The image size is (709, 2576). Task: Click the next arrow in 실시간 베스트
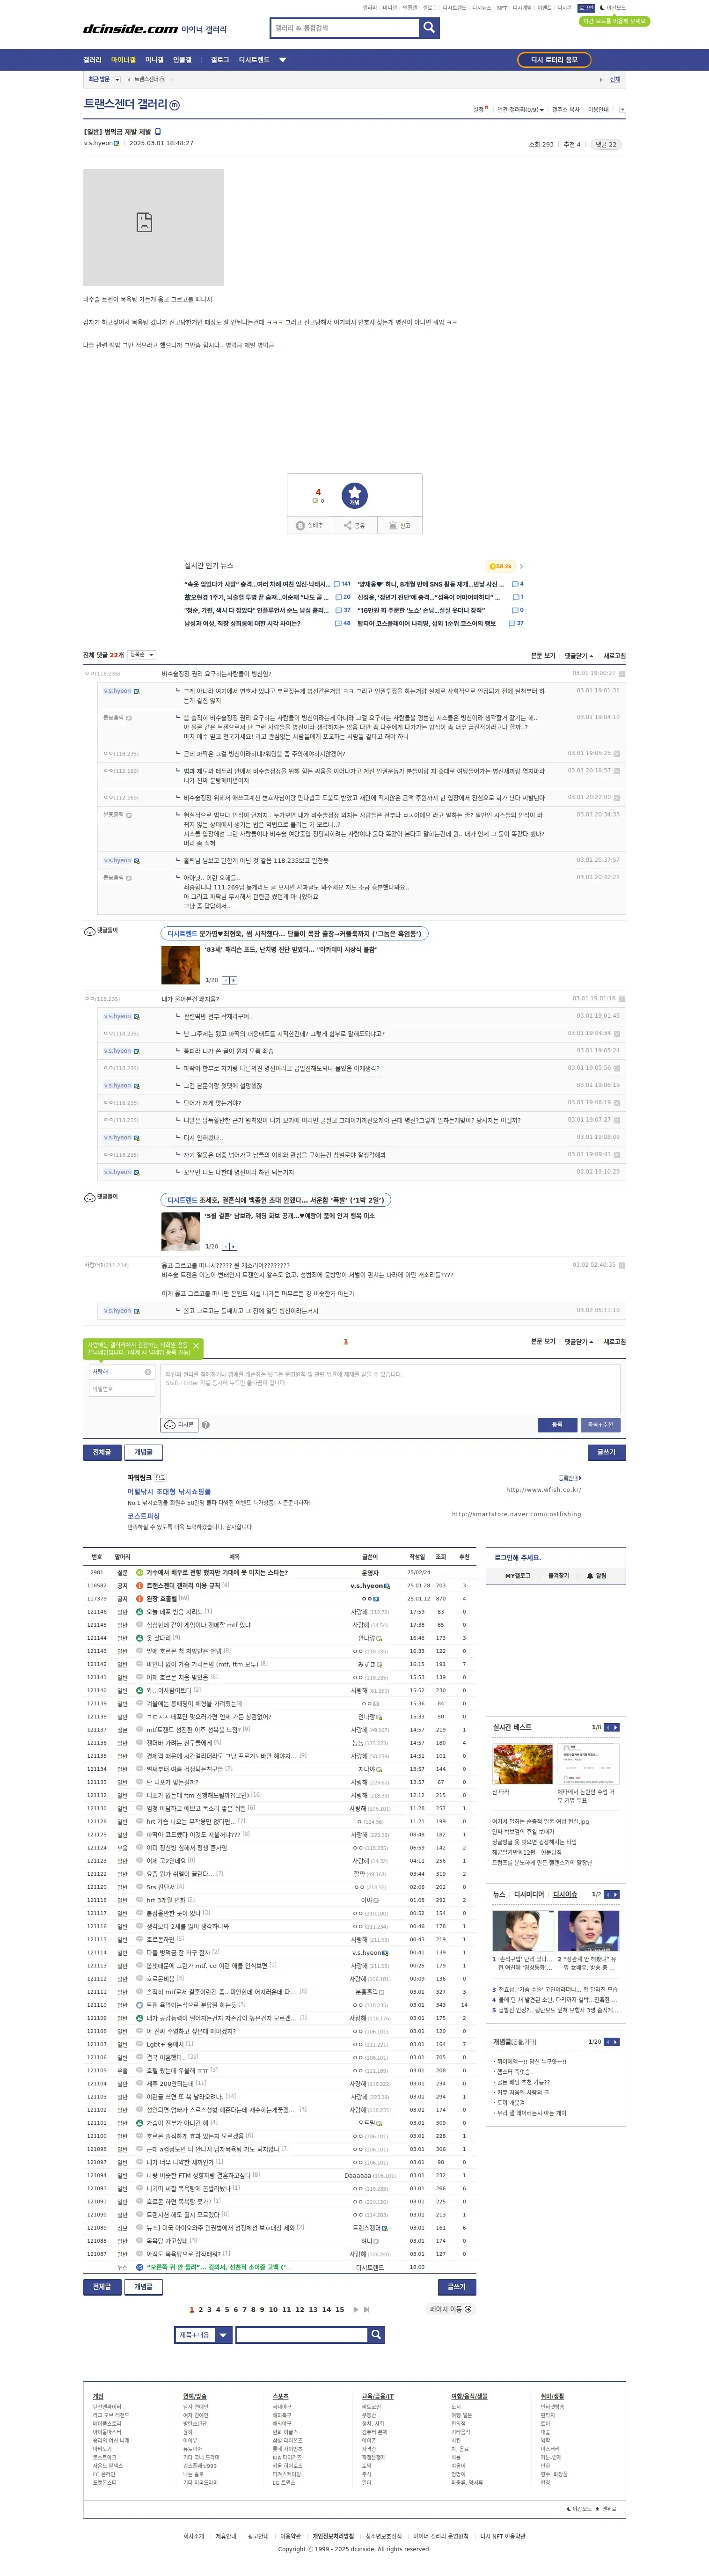(x=616, y=1727)
